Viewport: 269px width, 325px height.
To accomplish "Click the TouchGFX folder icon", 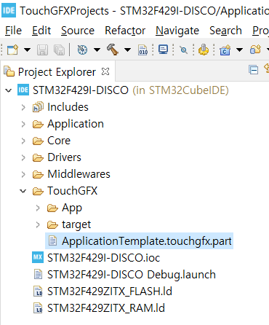I will 38,192.
